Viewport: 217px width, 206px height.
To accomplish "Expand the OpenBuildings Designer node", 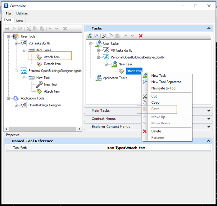I will pos(16,105).
